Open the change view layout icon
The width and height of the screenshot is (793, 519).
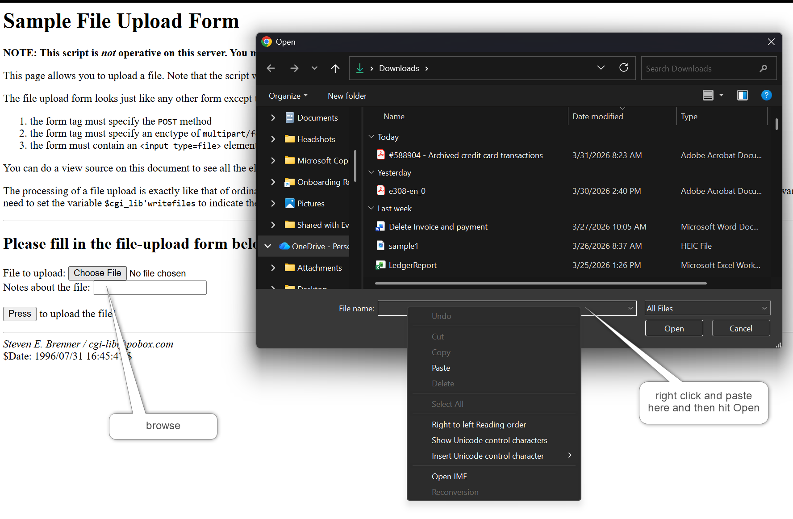(x=708, y=95)
